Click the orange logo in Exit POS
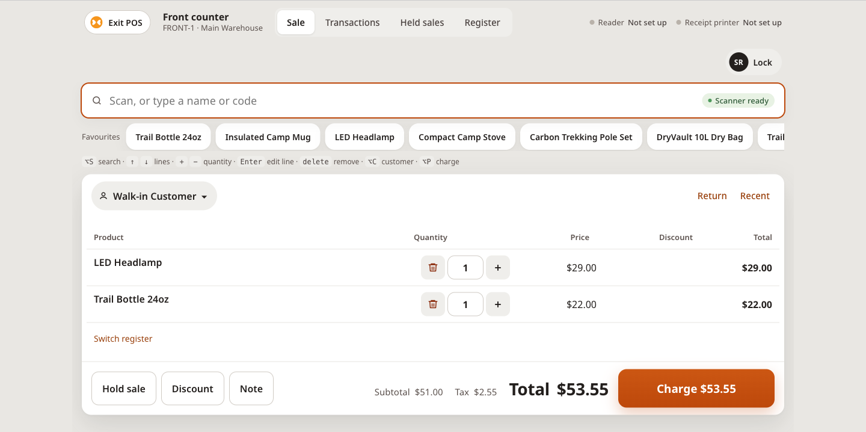This screenshot has width=866, height=432. [96, 22]
